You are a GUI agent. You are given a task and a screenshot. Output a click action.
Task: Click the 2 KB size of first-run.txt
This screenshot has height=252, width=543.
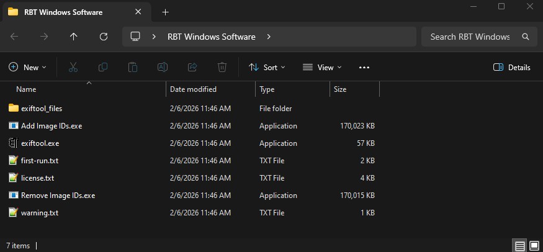[367, 161]
